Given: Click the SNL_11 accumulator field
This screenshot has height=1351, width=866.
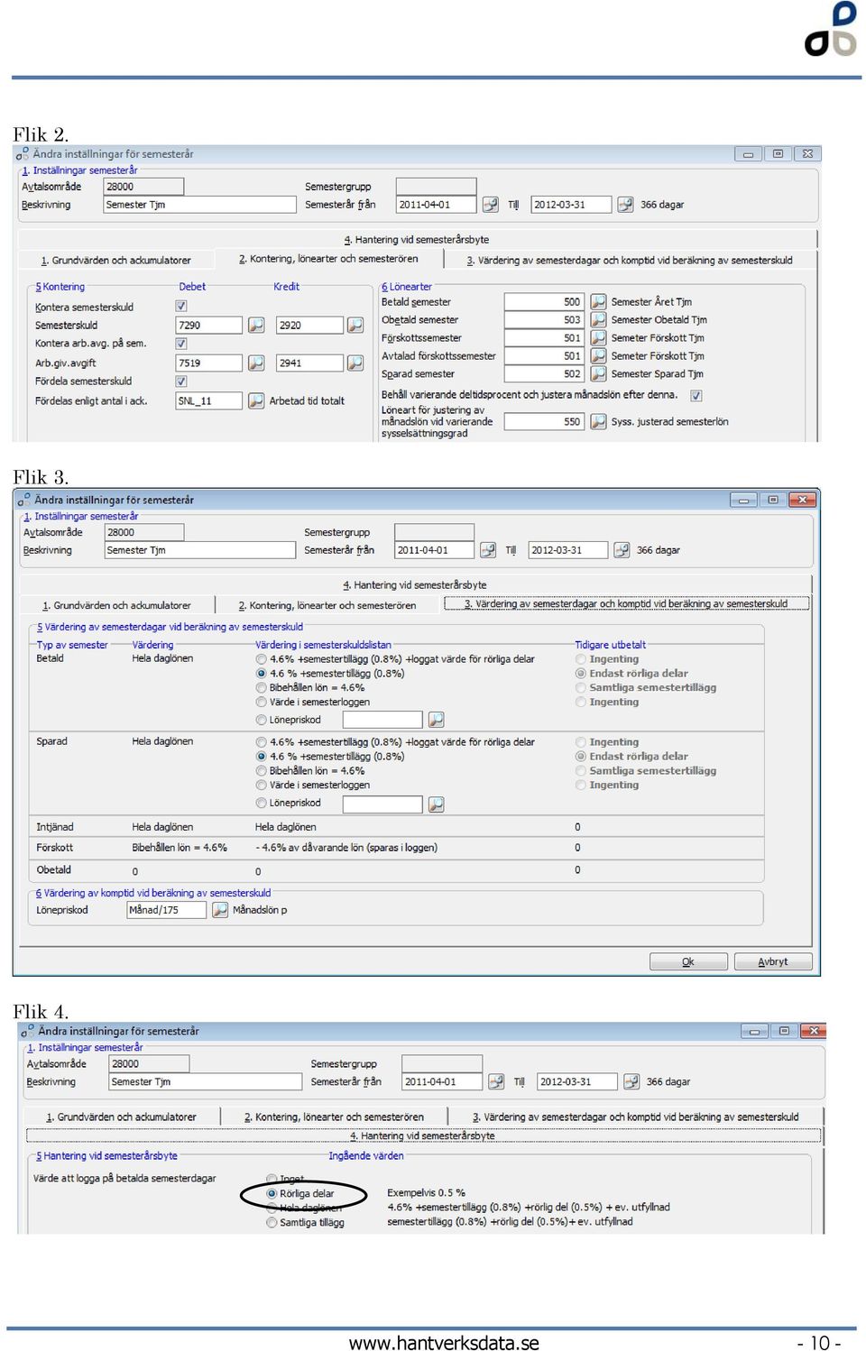Looking at the screenshot, I should coord(209,400).
